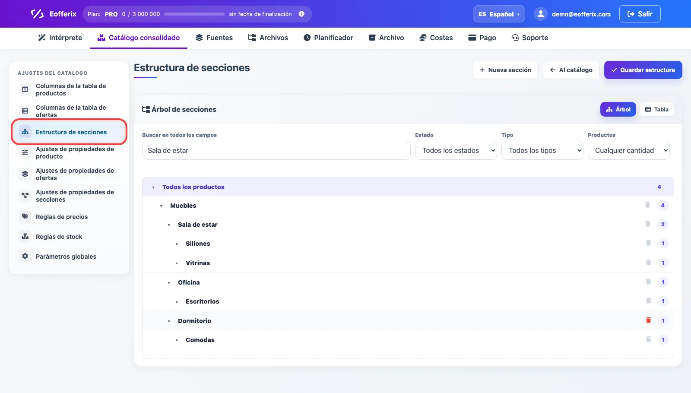Click Guardar estructura button
This screenshot has height=393, width=691.
pyautogui.click(x=643, y=70)
